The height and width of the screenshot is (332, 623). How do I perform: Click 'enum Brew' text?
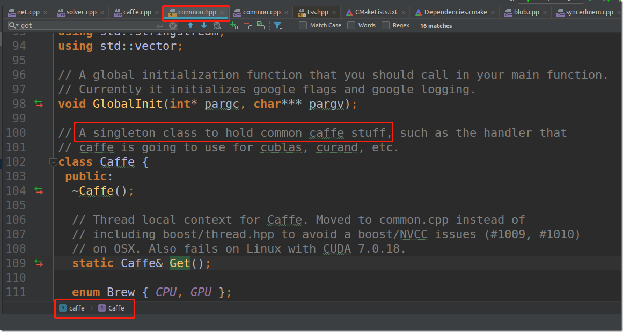point(104,292)
